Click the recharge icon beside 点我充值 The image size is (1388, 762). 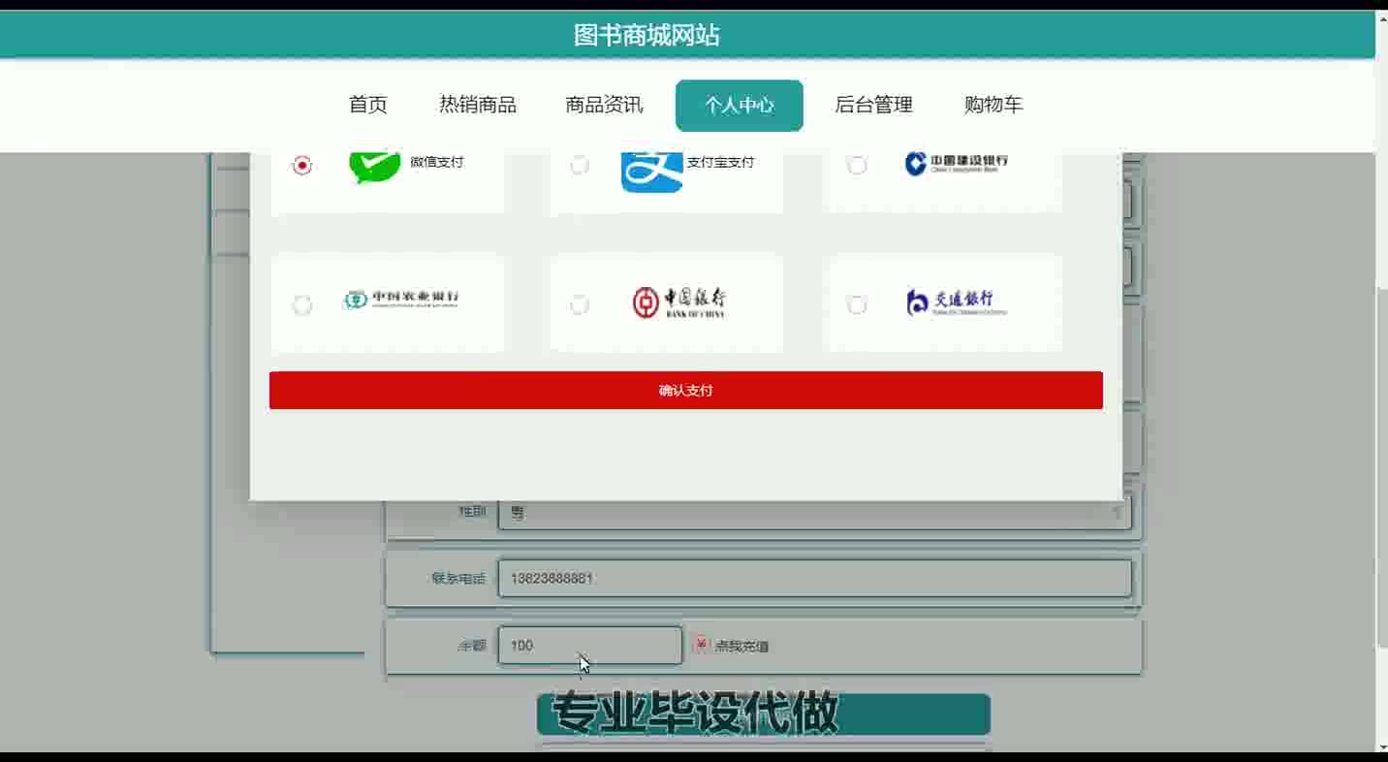tap(701, 644)
